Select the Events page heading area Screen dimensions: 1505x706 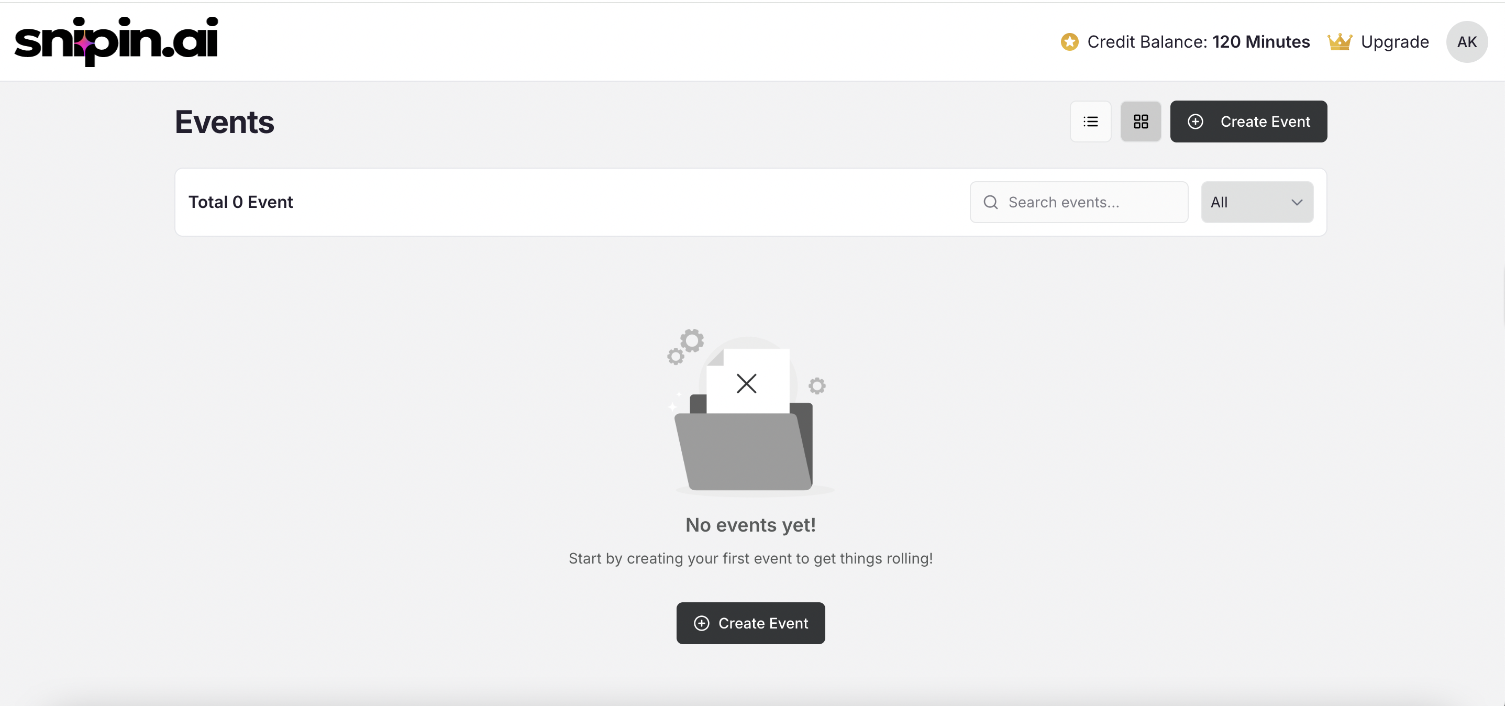pos(224,122)
